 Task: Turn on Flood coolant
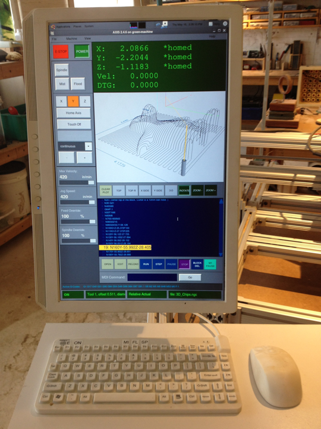click(78, 84)
